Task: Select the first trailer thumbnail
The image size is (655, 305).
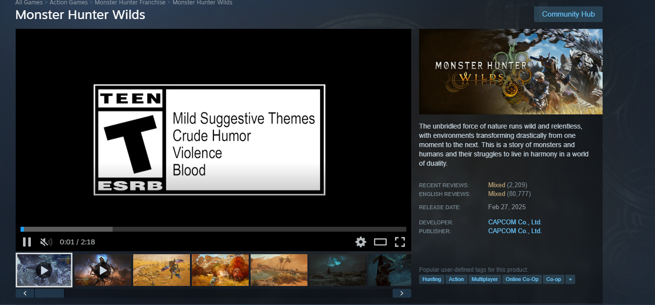Action: [44, 270]
